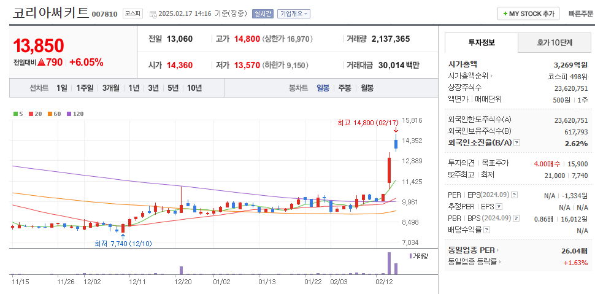
Task: Click the 저가 value 13,570
Action: tap(247, 65)
